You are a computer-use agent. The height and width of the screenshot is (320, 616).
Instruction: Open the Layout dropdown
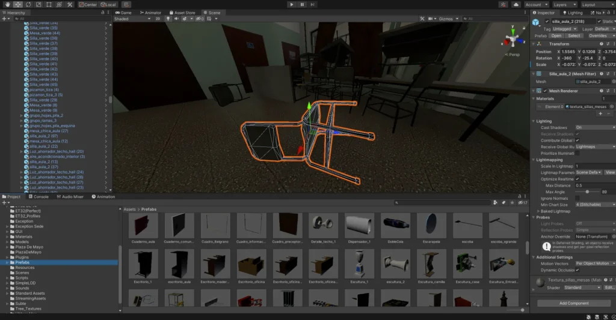click(x=597, y=4)
